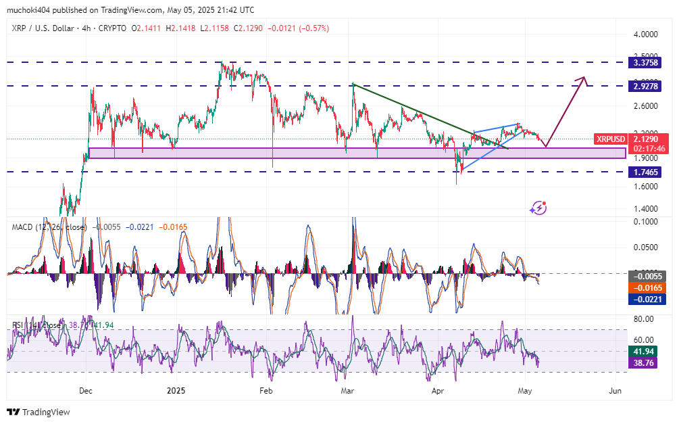Select the red XRPUSD symbol tag
The height and width of the screenshot is (424, 679).
click(x=611, y=139)
